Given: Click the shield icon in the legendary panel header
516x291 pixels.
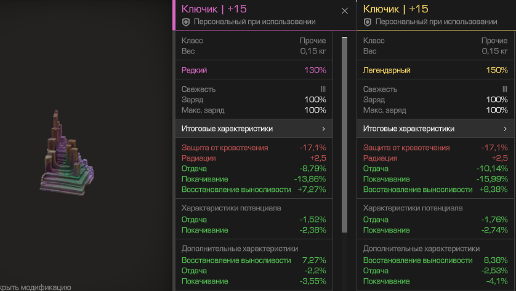Looking at the screenshot, I should [x=368, y=22].
